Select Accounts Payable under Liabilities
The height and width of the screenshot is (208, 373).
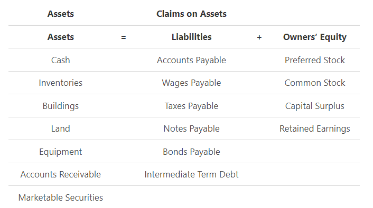pos(191,60)
